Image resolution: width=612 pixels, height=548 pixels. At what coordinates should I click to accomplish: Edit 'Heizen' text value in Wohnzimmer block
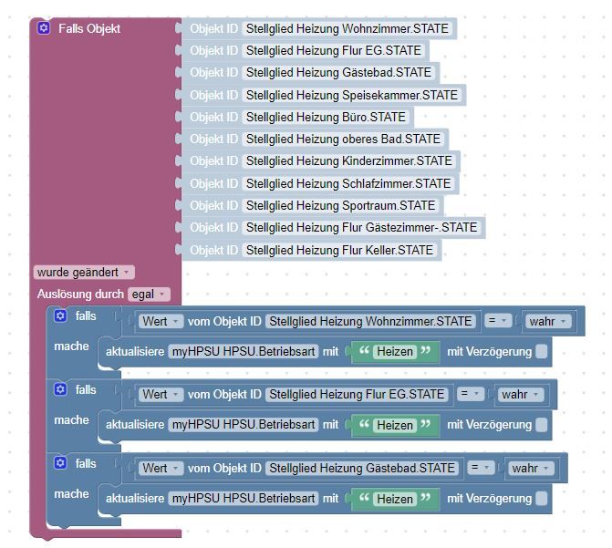pos(395,352)
